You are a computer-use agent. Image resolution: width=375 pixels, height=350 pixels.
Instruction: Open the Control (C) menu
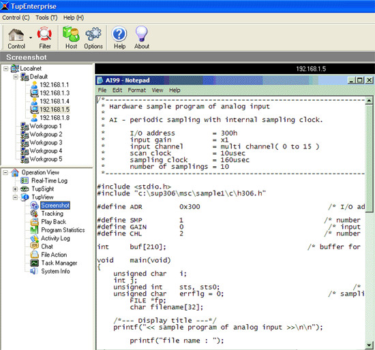coord(16,18)
